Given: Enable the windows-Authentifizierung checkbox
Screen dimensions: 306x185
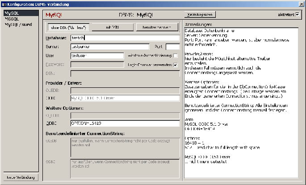Looking at the screenshot, I should (176, 56).
